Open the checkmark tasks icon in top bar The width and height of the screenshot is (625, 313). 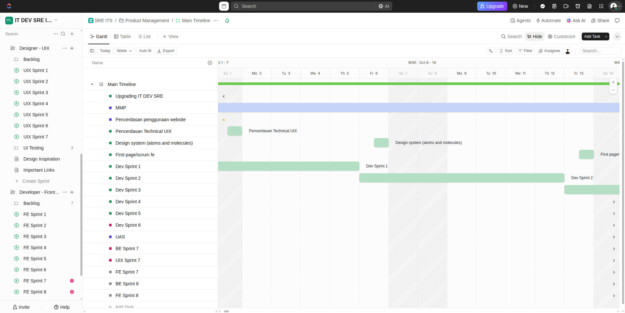pos(543,6)
